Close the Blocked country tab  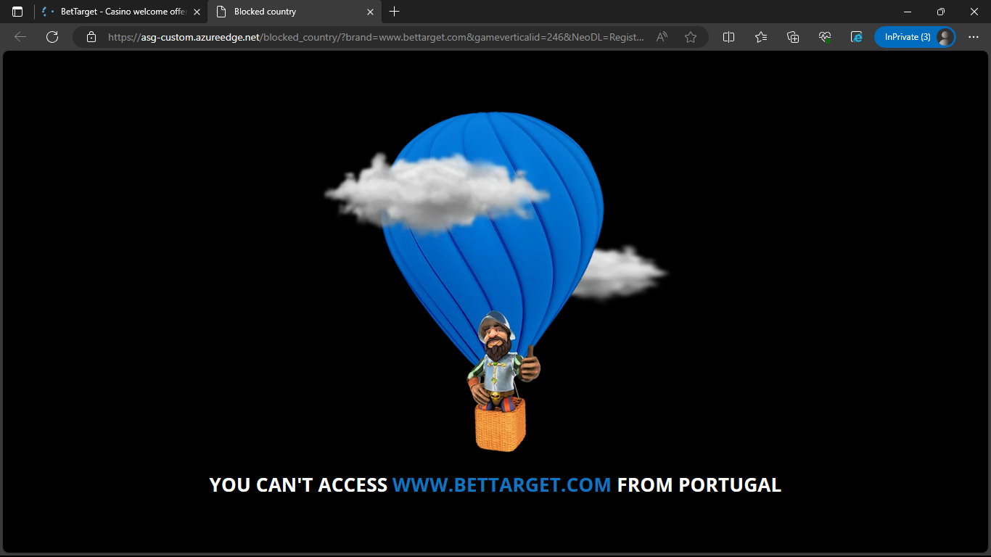click(370, 12)
